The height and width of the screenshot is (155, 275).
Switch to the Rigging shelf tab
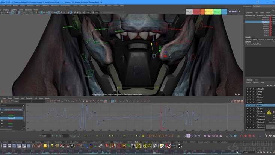point(38,142)
